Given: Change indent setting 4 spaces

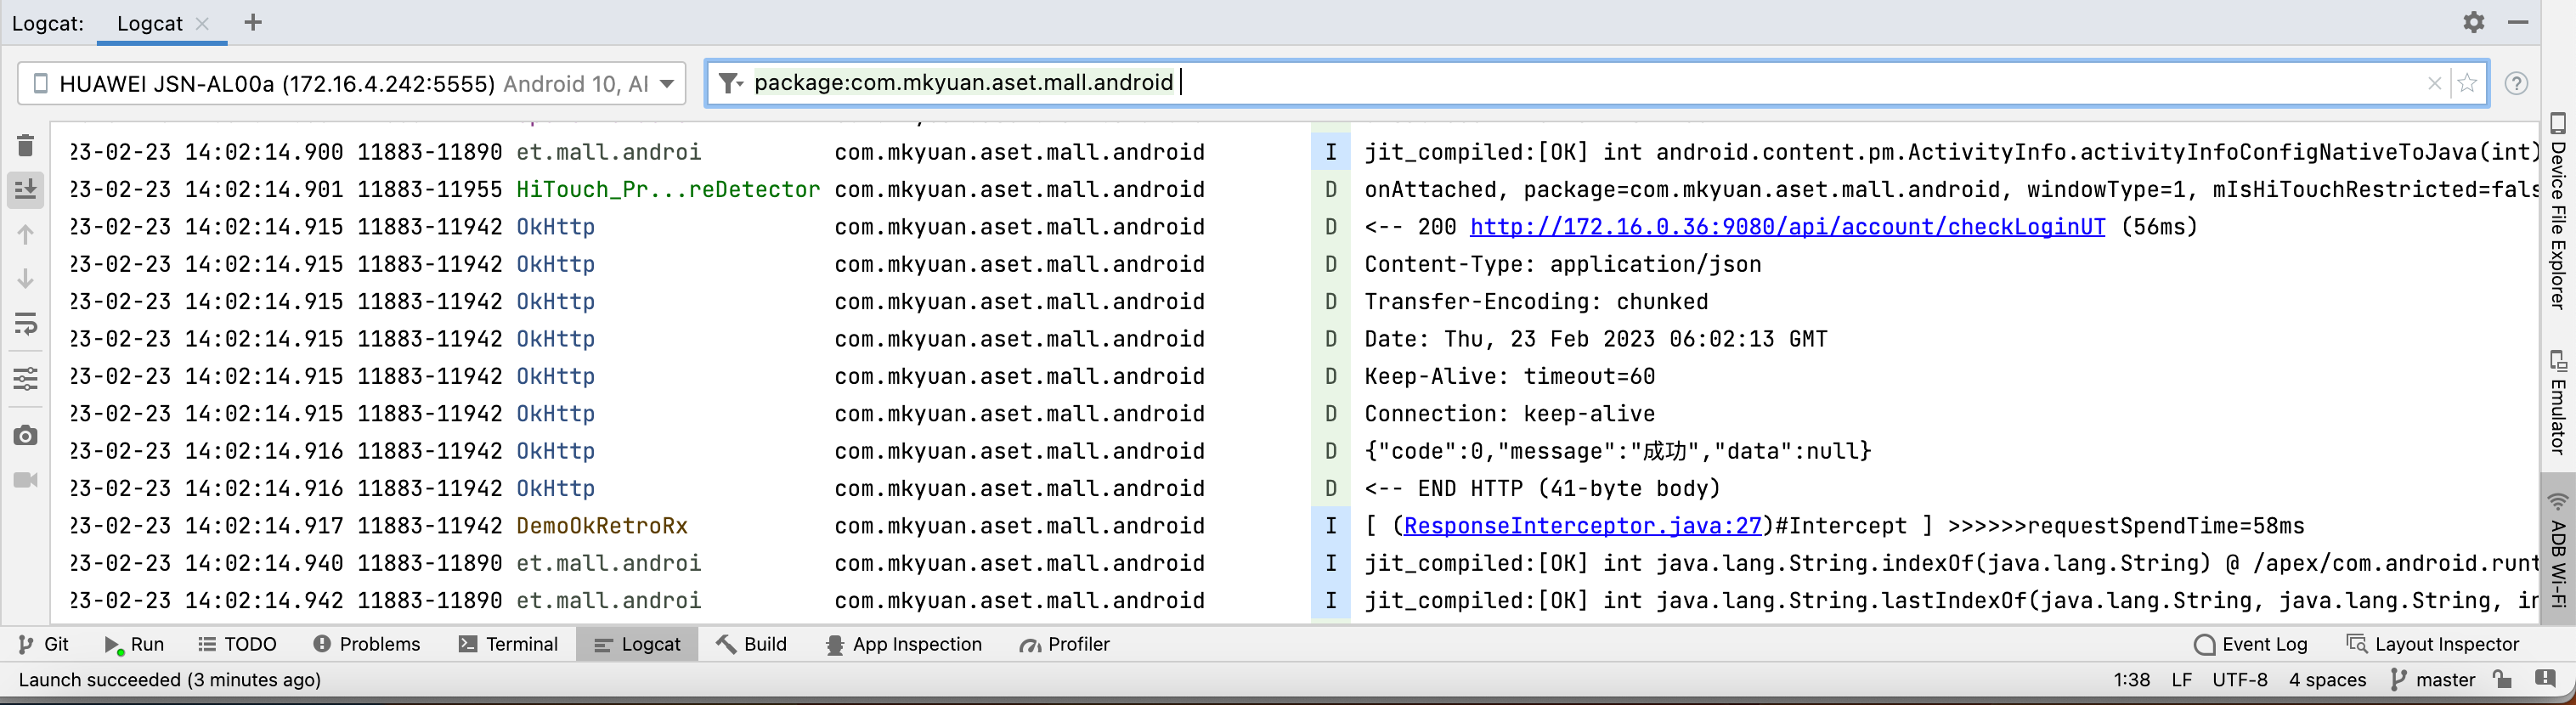Looking at the screenshot, I should [2327, 680].
